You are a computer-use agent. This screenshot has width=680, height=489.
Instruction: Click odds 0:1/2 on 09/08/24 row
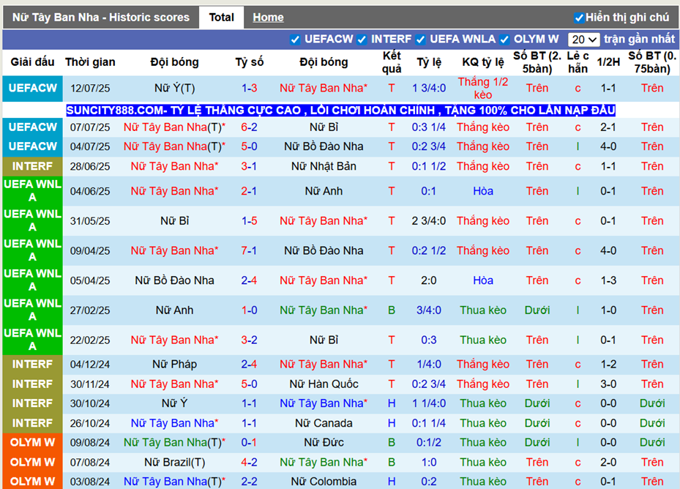point(428,442)
